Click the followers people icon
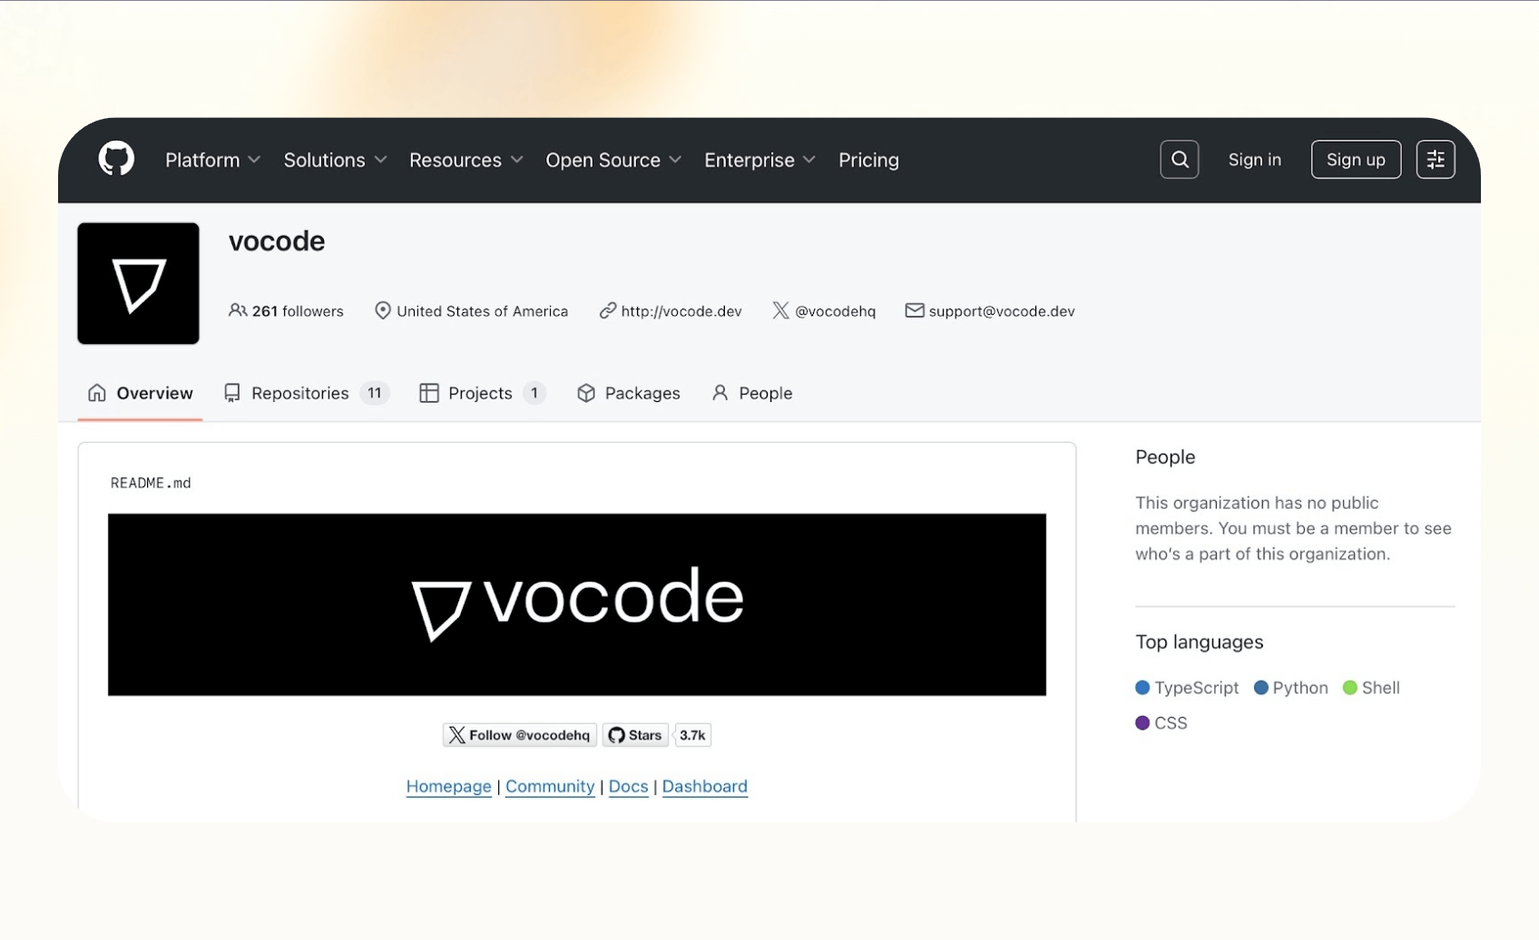 (x=238, y=310)
